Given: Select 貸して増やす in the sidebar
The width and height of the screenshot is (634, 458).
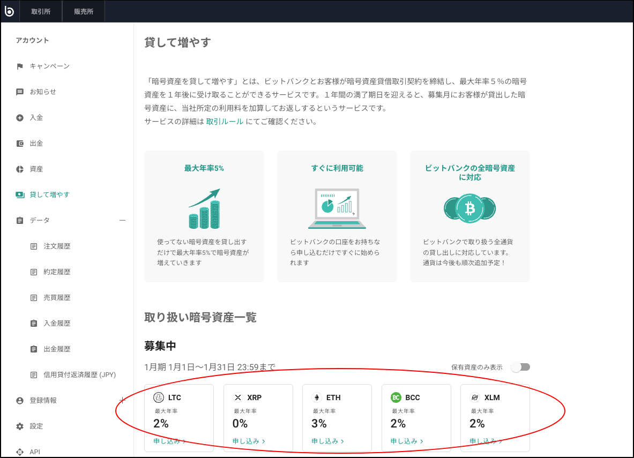Looking at the screenshot, I should (x=50, y=195).
